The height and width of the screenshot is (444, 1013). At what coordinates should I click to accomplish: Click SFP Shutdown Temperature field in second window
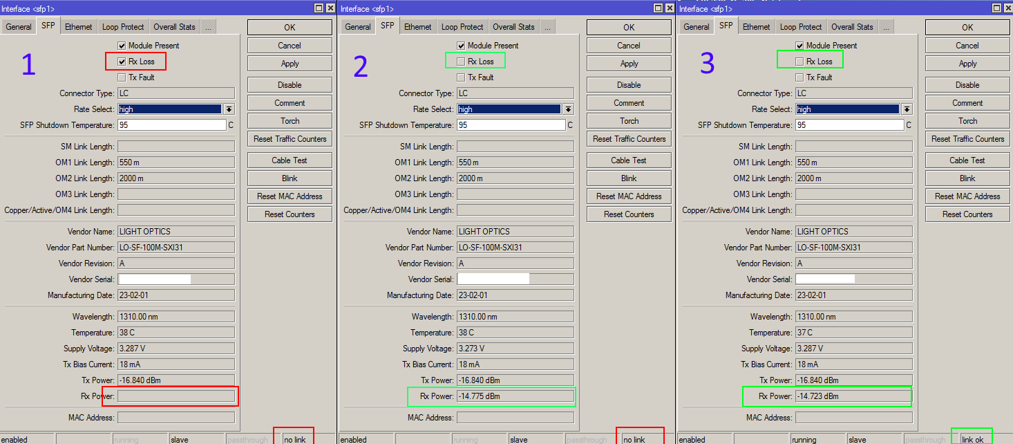pos(511,125)
